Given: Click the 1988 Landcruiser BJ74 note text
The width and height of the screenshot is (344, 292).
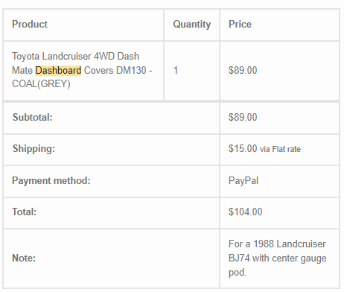Looking at the screenshot, I should coord(278,258).
